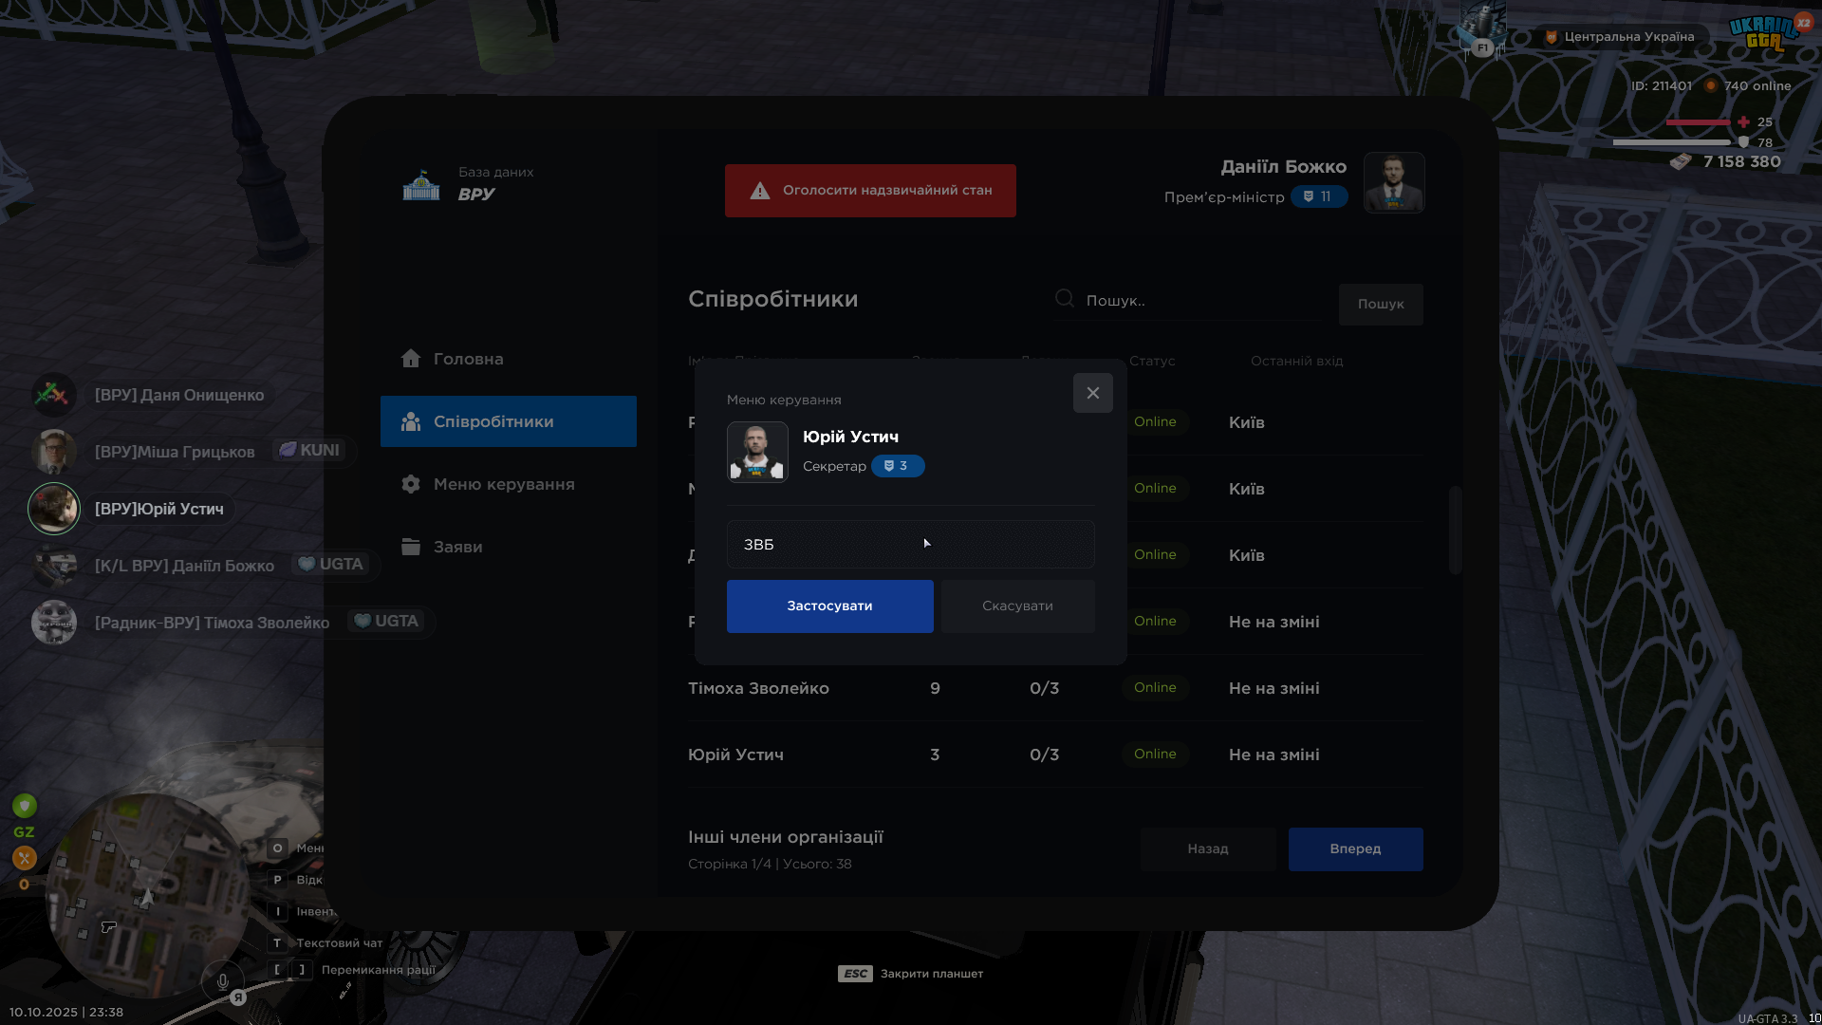Click the Останній вхід column header

[1296, 361]
